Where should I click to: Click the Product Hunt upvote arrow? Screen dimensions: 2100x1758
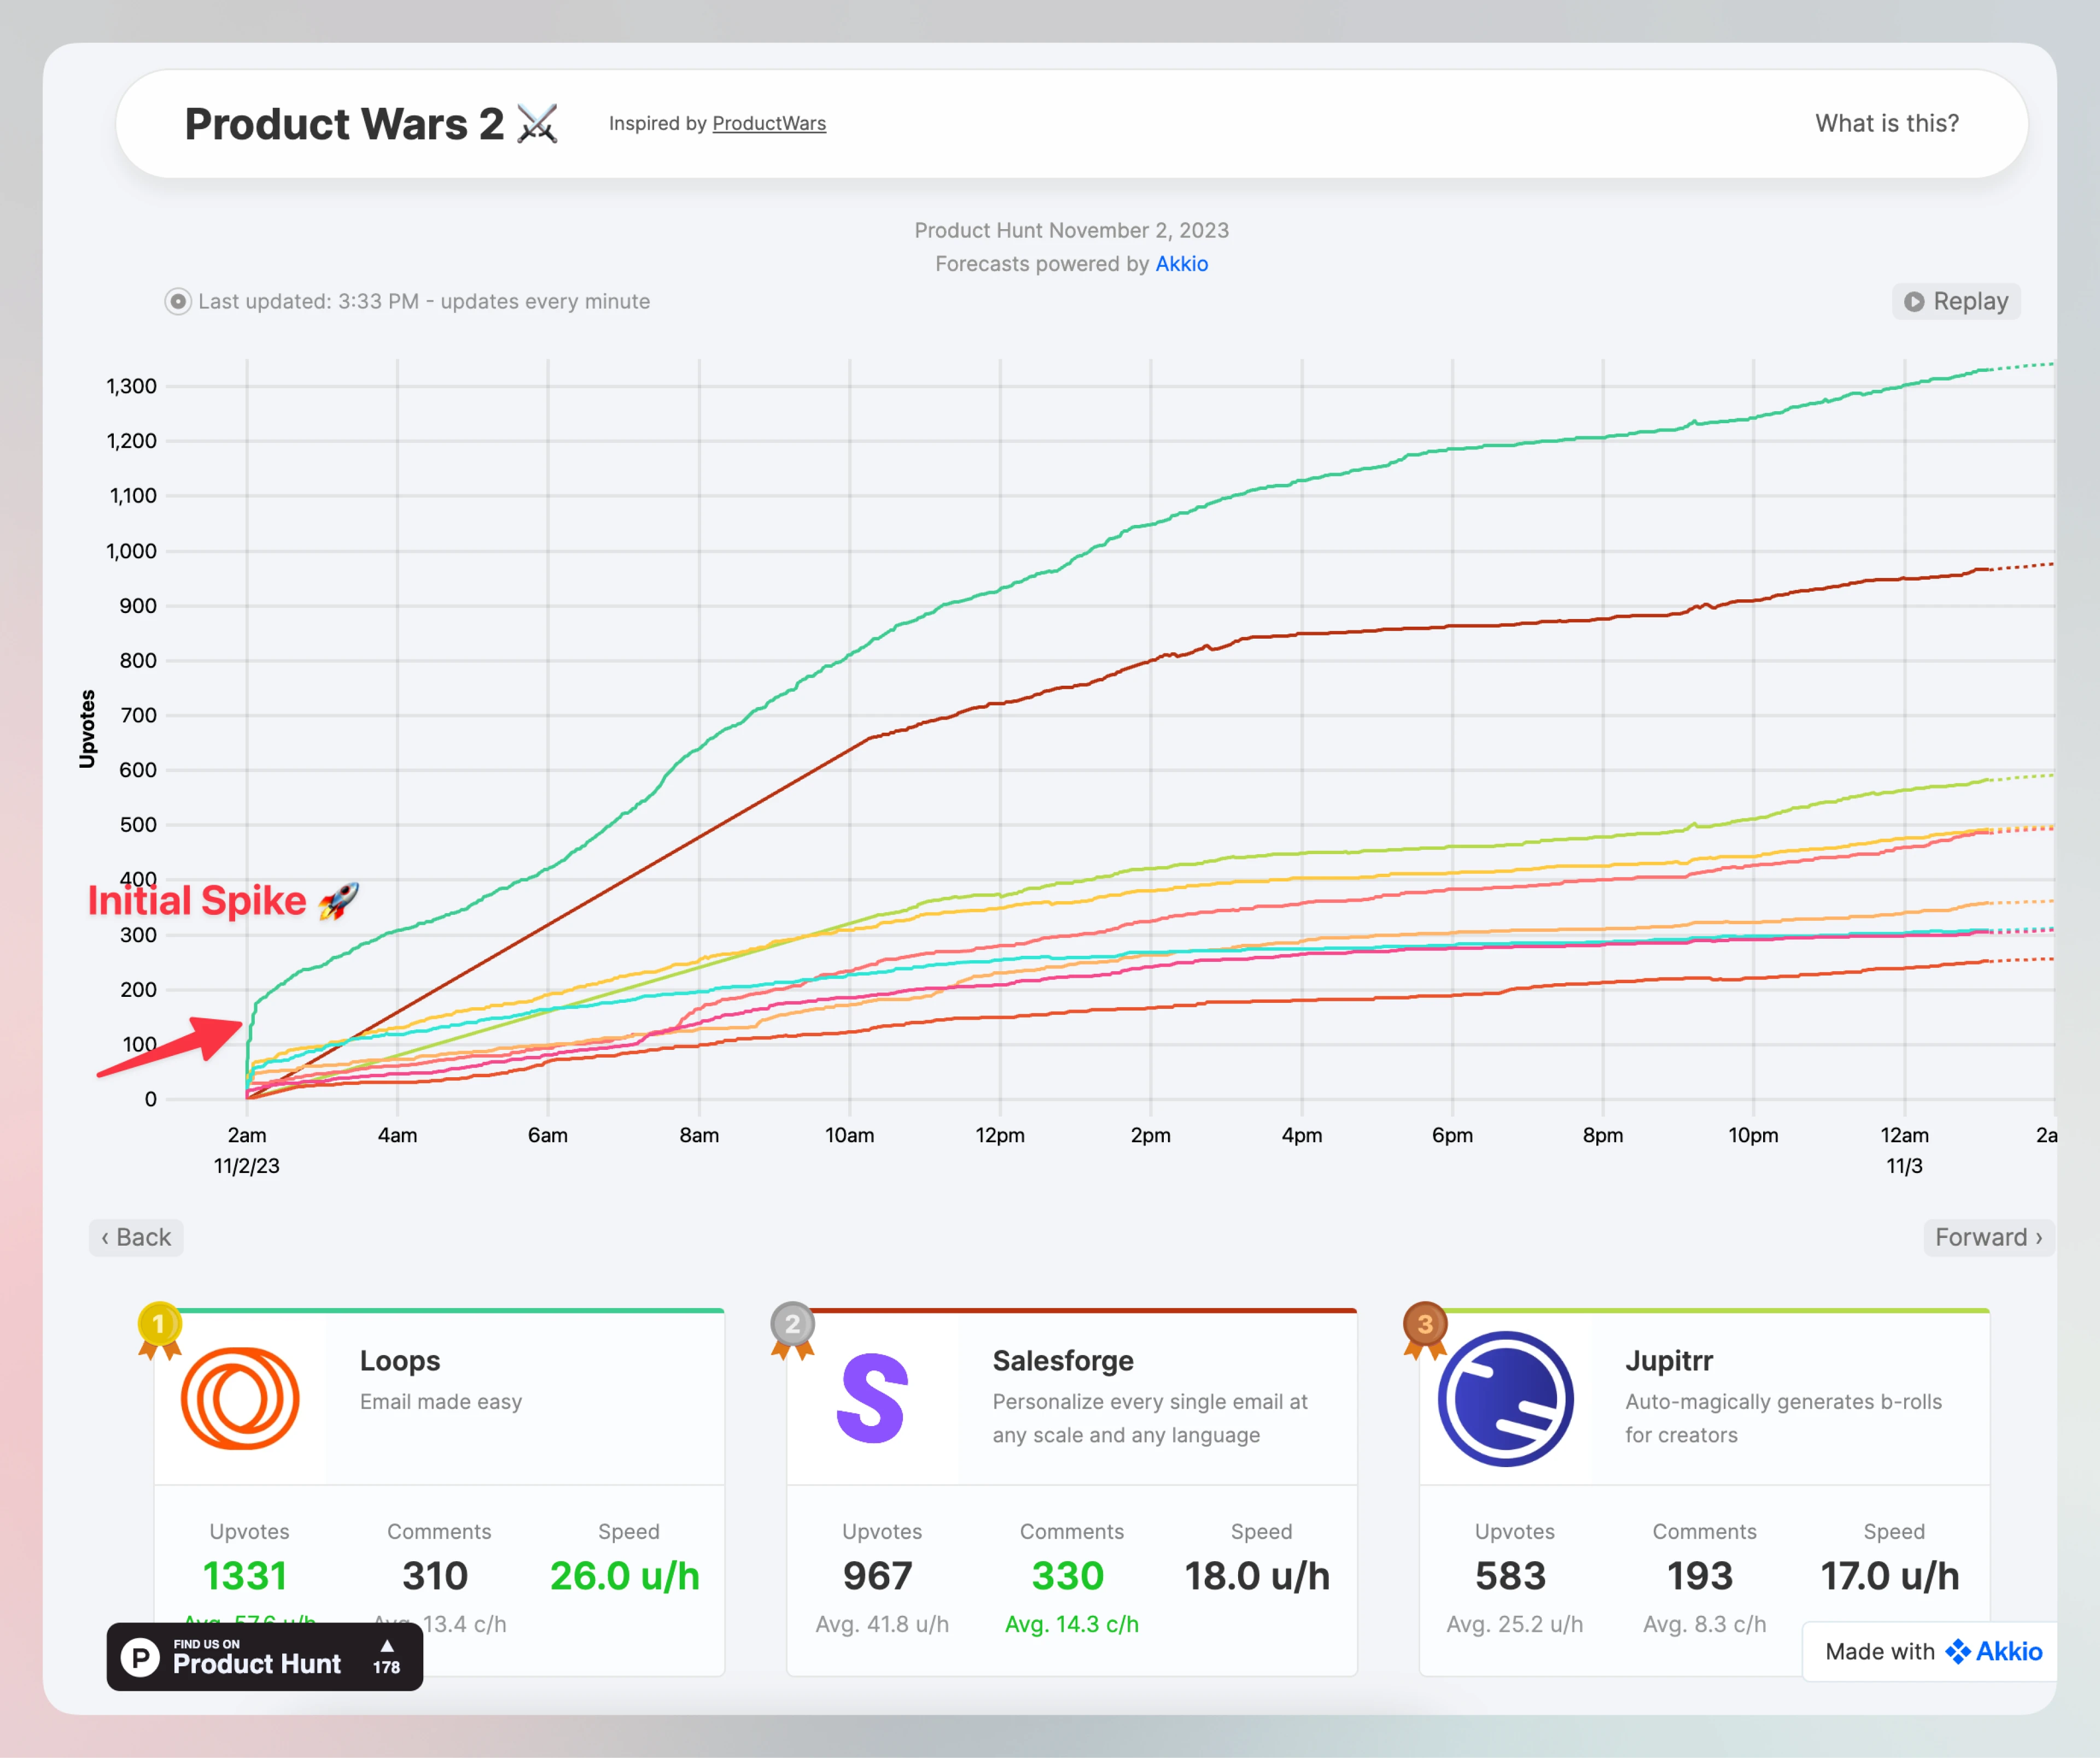[x=387, y=1645]
